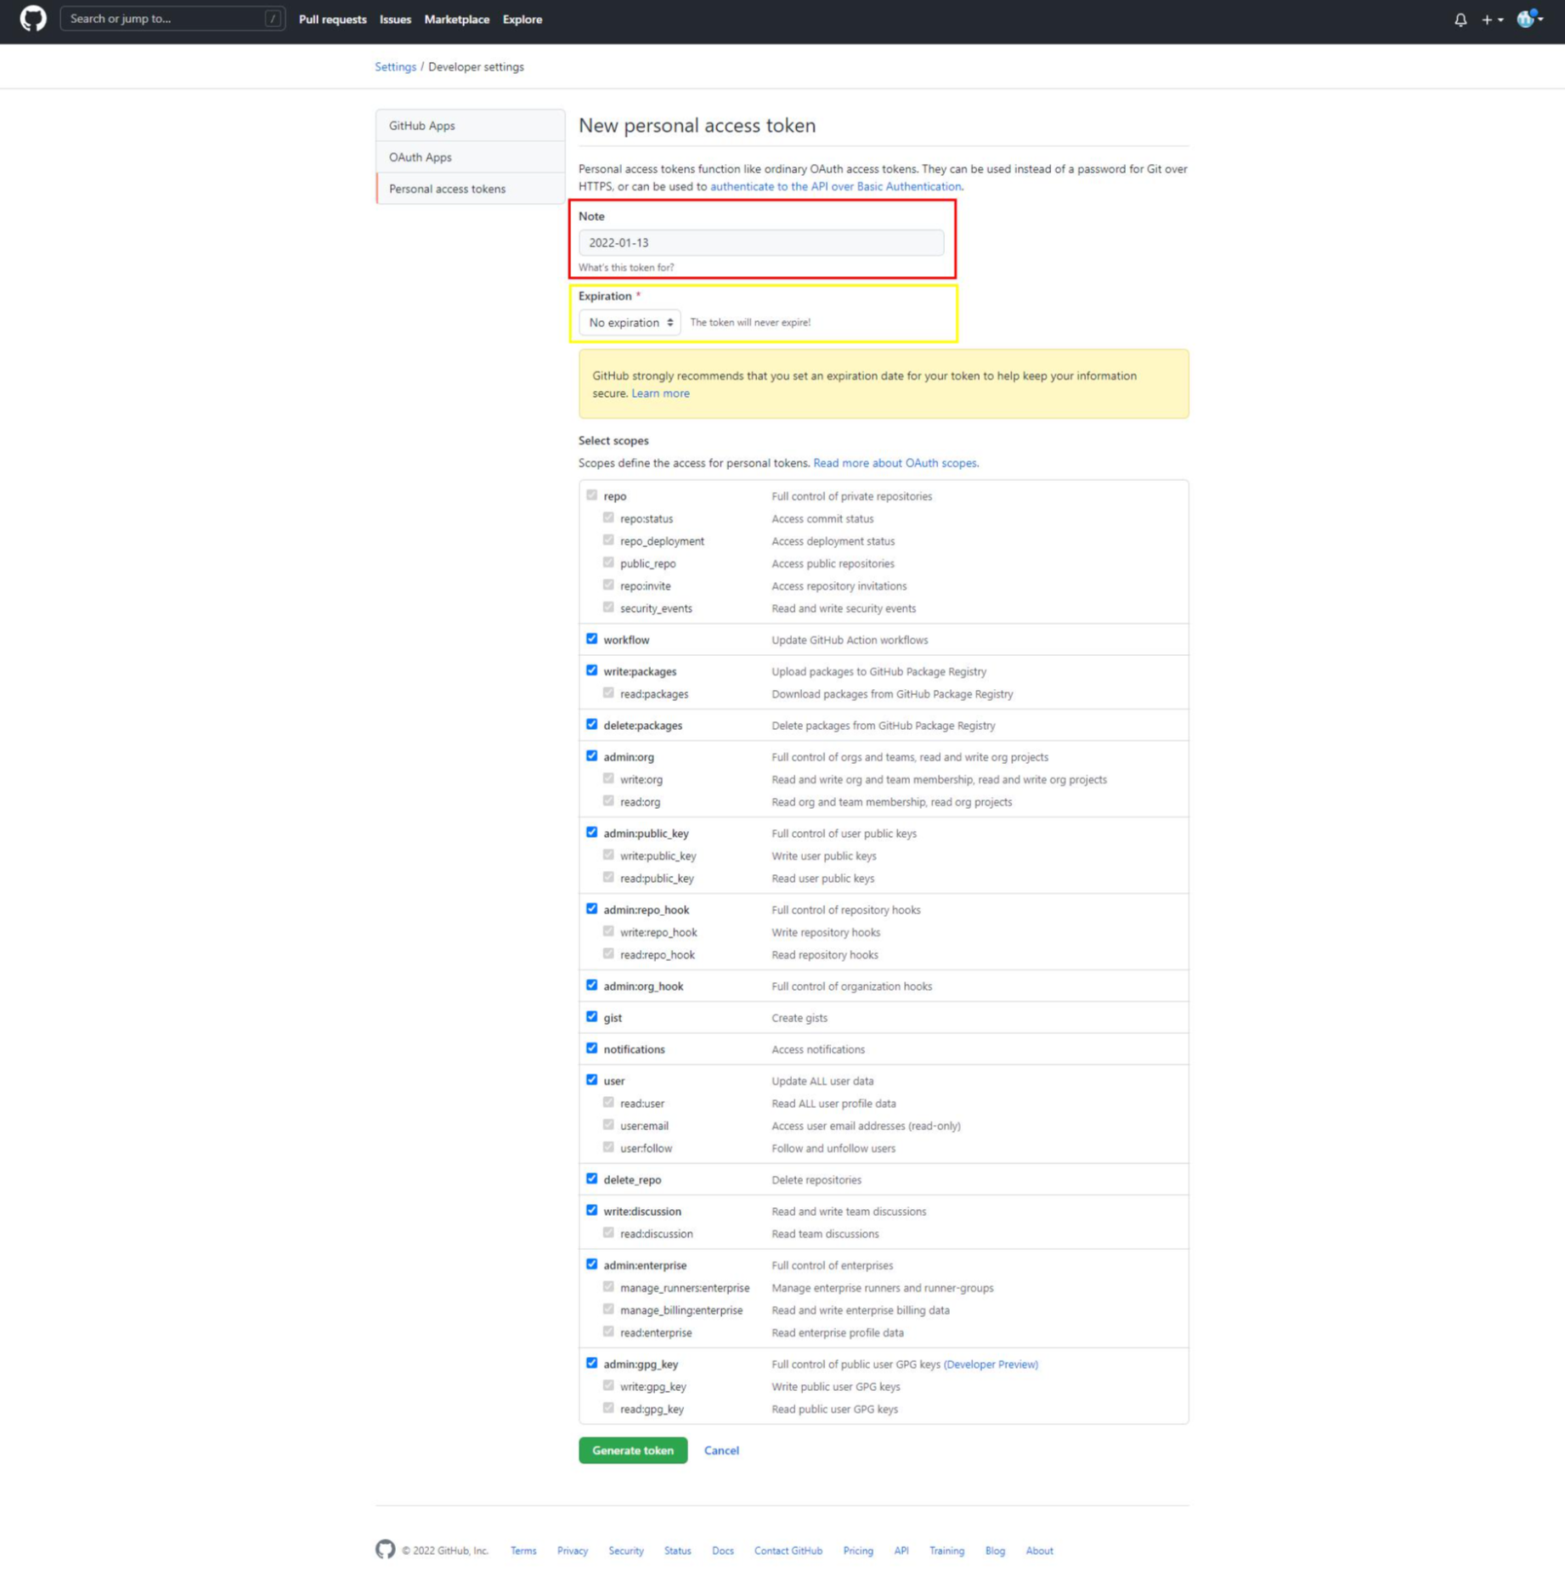Click the read:gpg_key sub-scope checkbox
The image size is (1565, 1577).
pos(608,1409)
